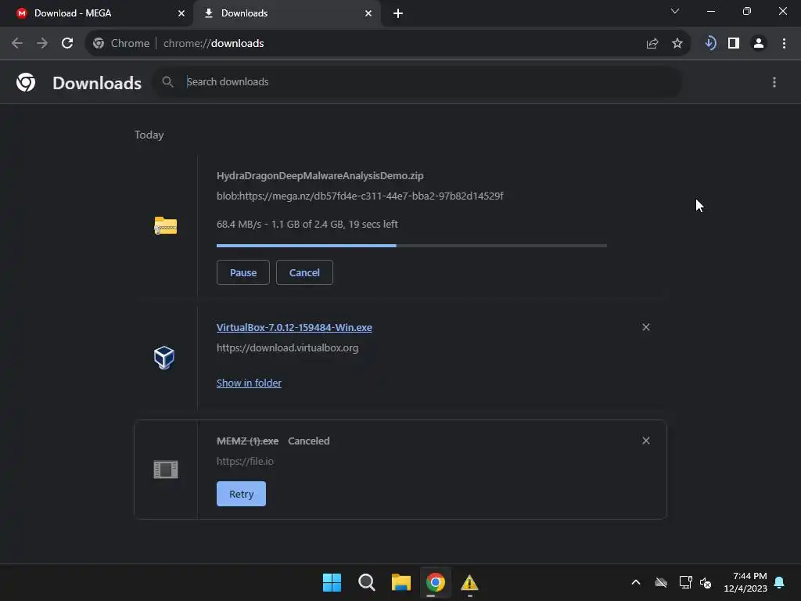Retry the MEMZ download

[x=241, y=495]
